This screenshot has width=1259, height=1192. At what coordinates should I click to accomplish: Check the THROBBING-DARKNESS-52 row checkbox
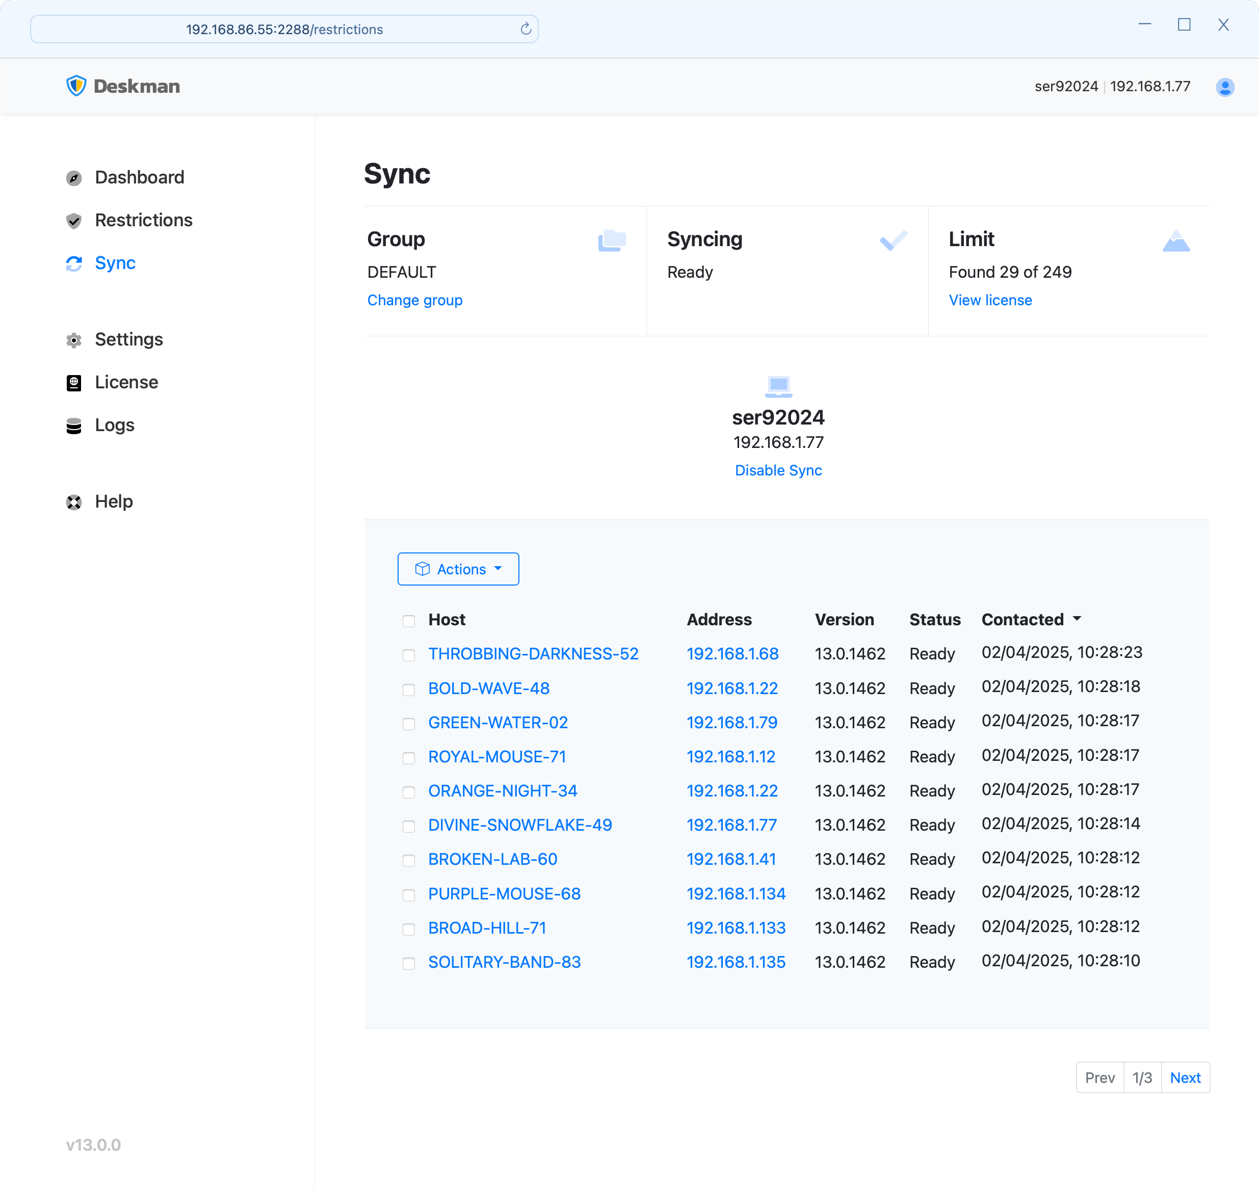409,655
